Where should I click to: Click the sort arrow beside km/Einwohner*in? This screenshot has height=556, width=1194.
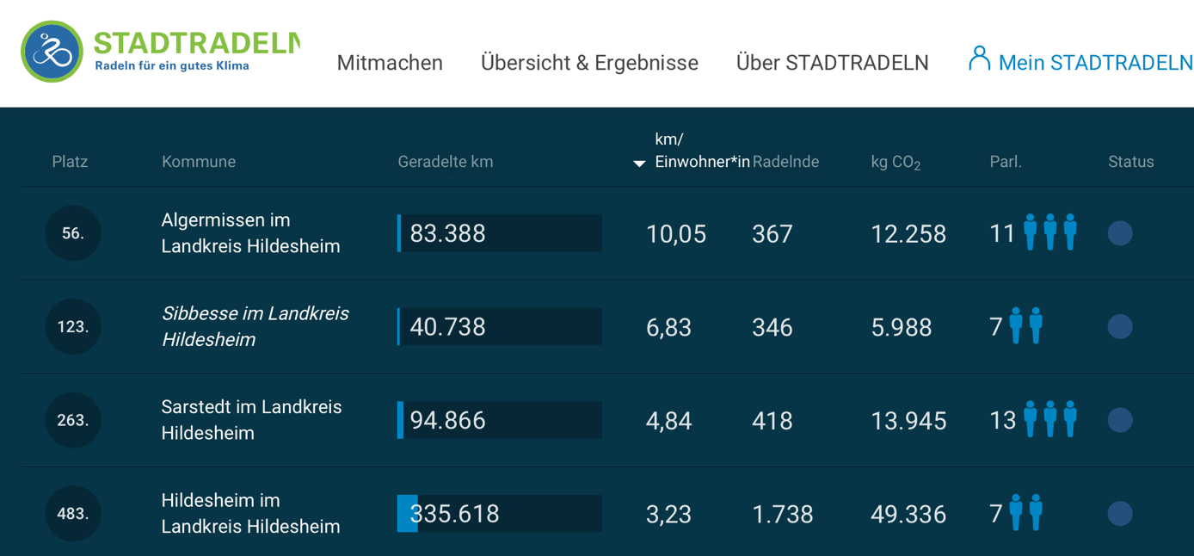tap(639, 164)
